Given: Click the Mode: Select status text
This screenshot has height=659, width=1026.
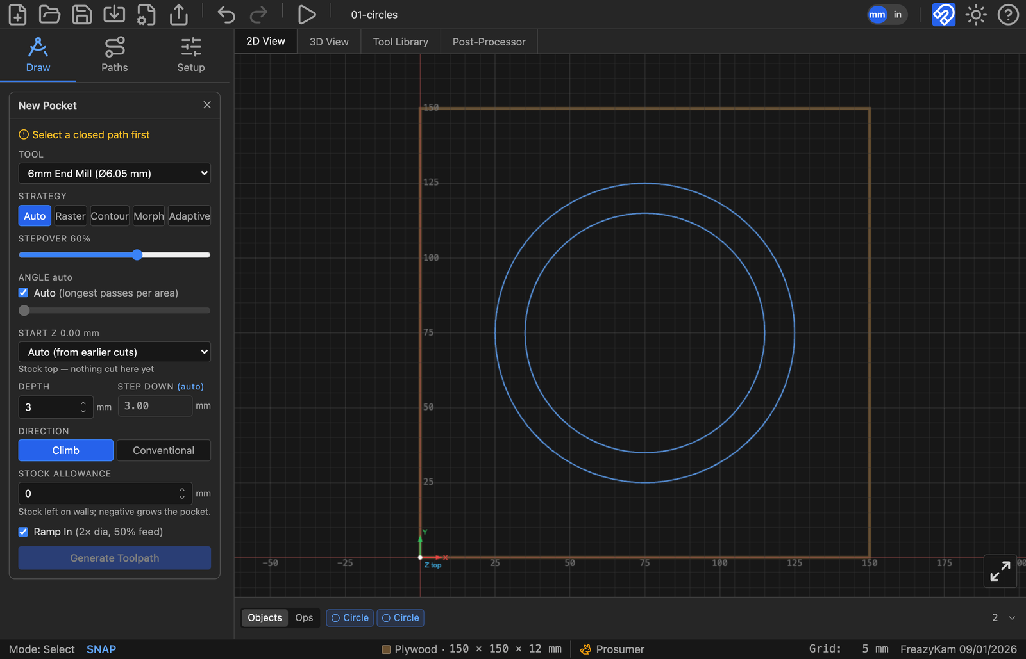Looking at the screenshot, I should (x=42, y=649).
